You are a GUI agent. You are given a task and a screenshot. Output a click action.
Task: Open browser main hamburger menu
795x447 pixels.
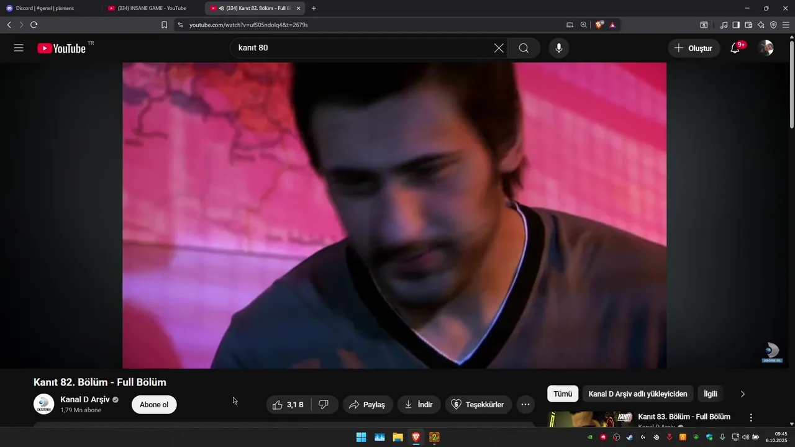point(786,25)
